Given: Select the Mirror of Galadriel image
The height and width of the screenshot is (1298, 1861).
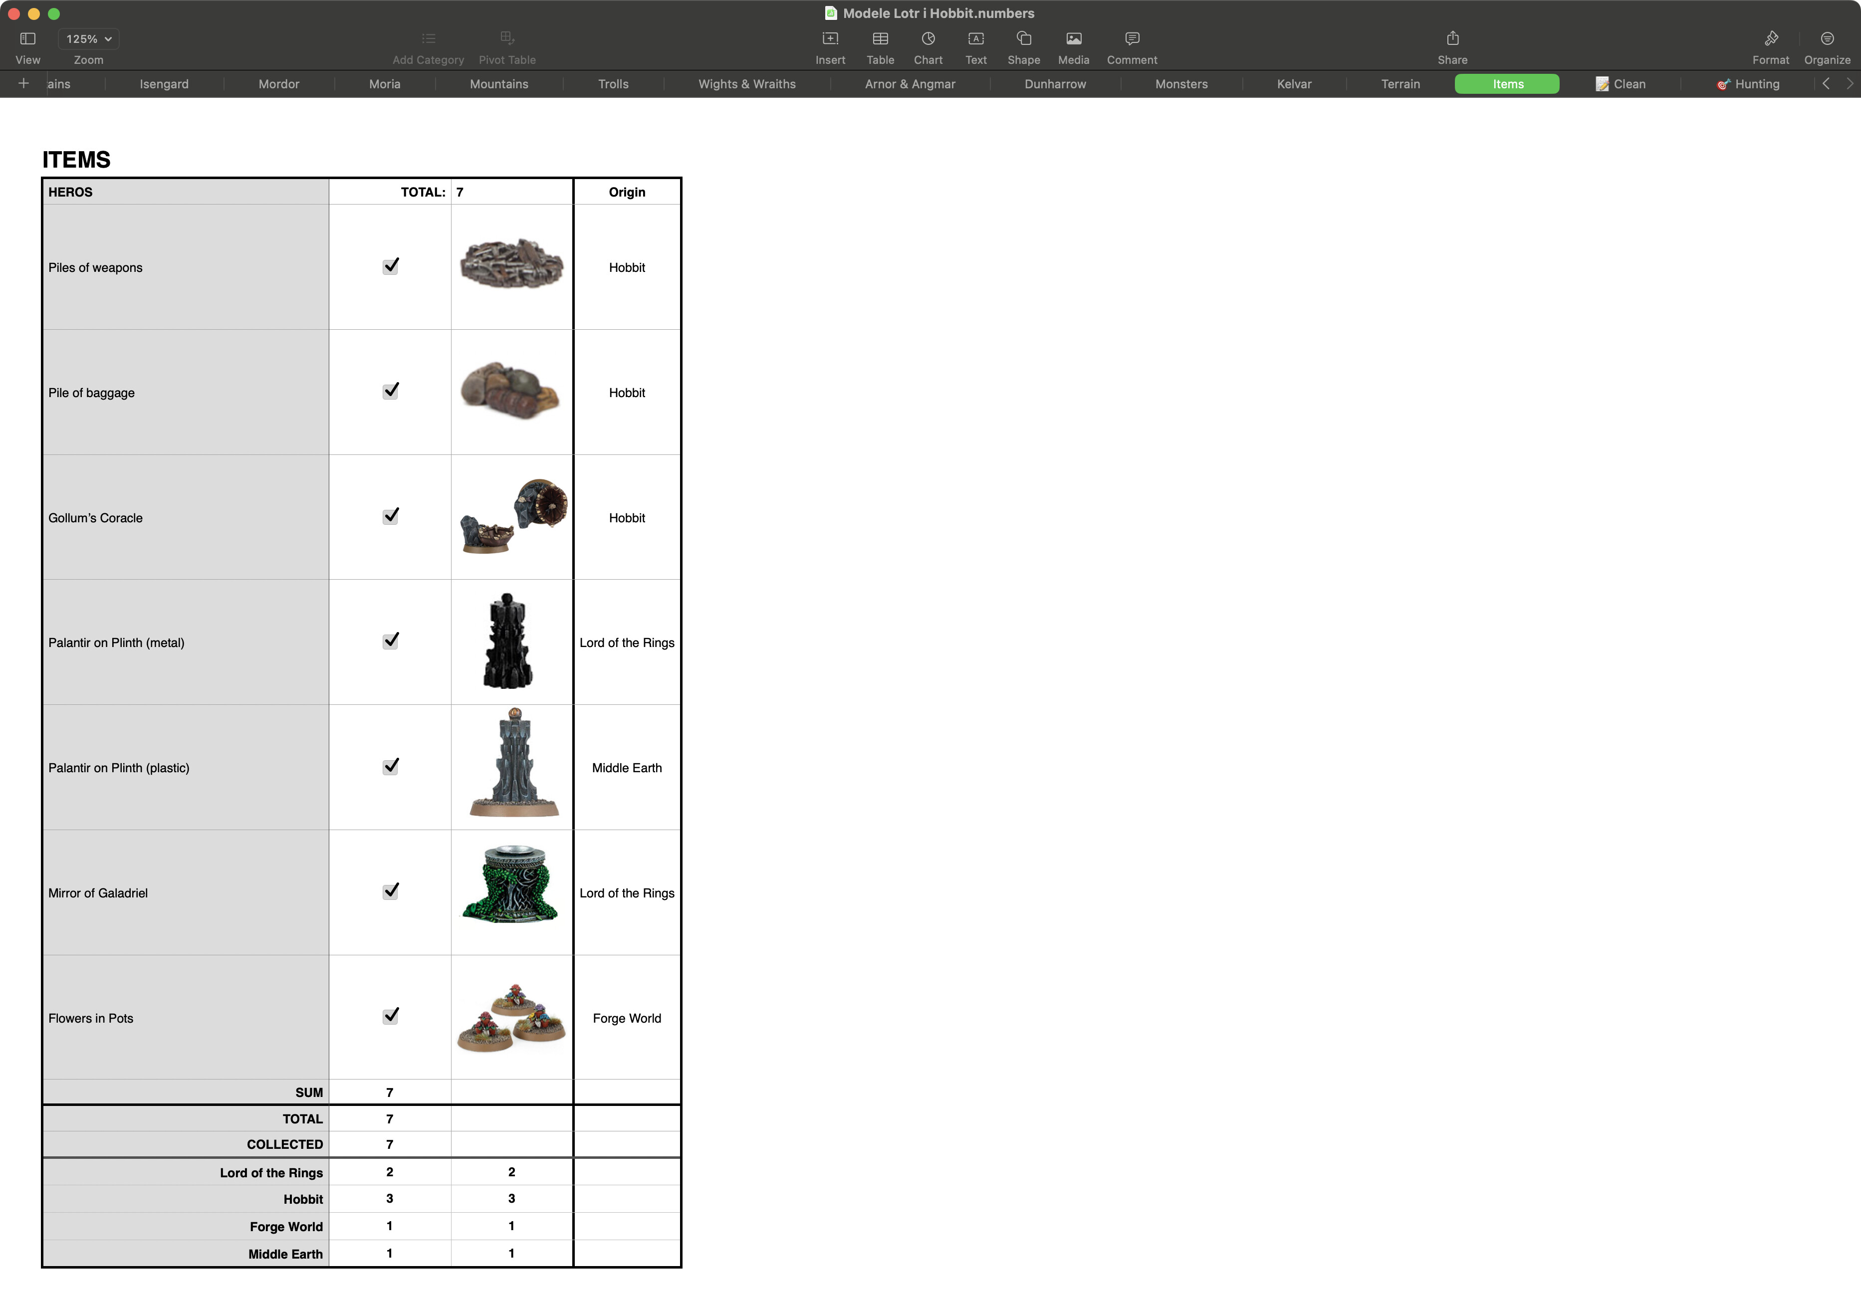Looking at the screenshot, I should (510, 885).
